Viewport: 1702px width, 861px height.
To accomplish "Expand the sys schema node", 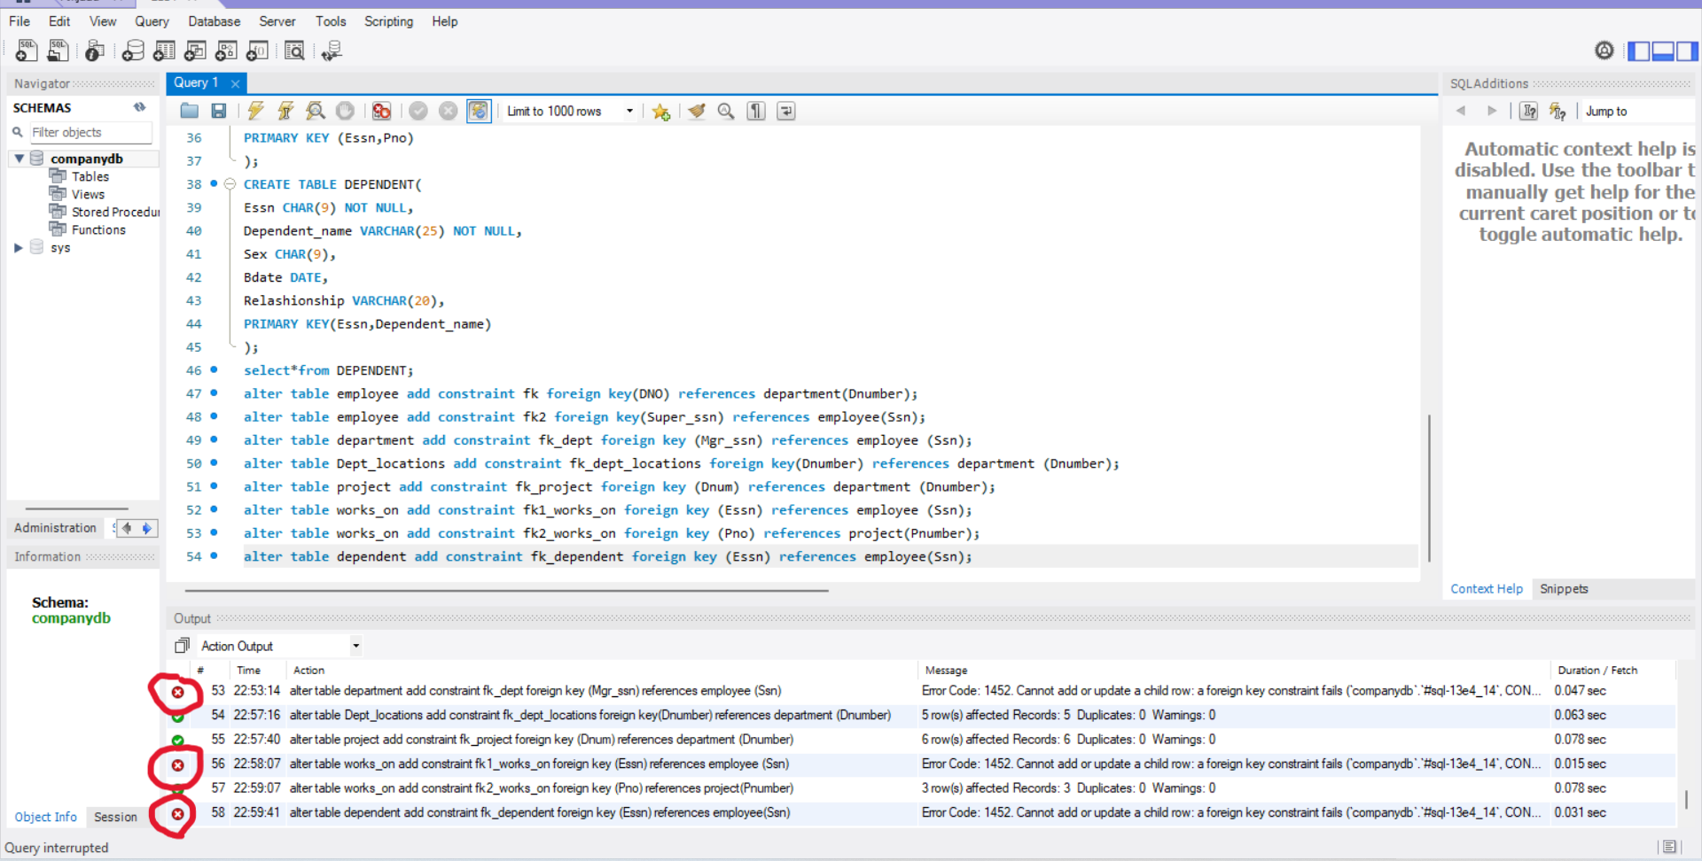I will pyautogui.click(x=19, y=248).
